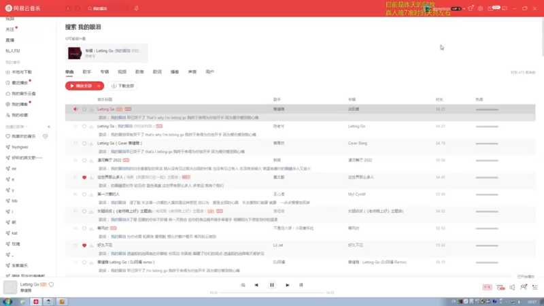544x306 pixels.
Task: Start heartbeat mode next to 我喜欢的音乐
Action: [45, 137]
